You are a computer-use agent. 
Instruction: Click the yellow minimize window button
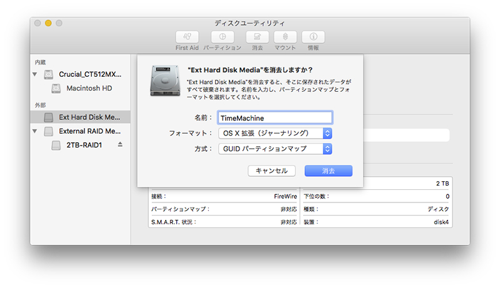[48, 23]
